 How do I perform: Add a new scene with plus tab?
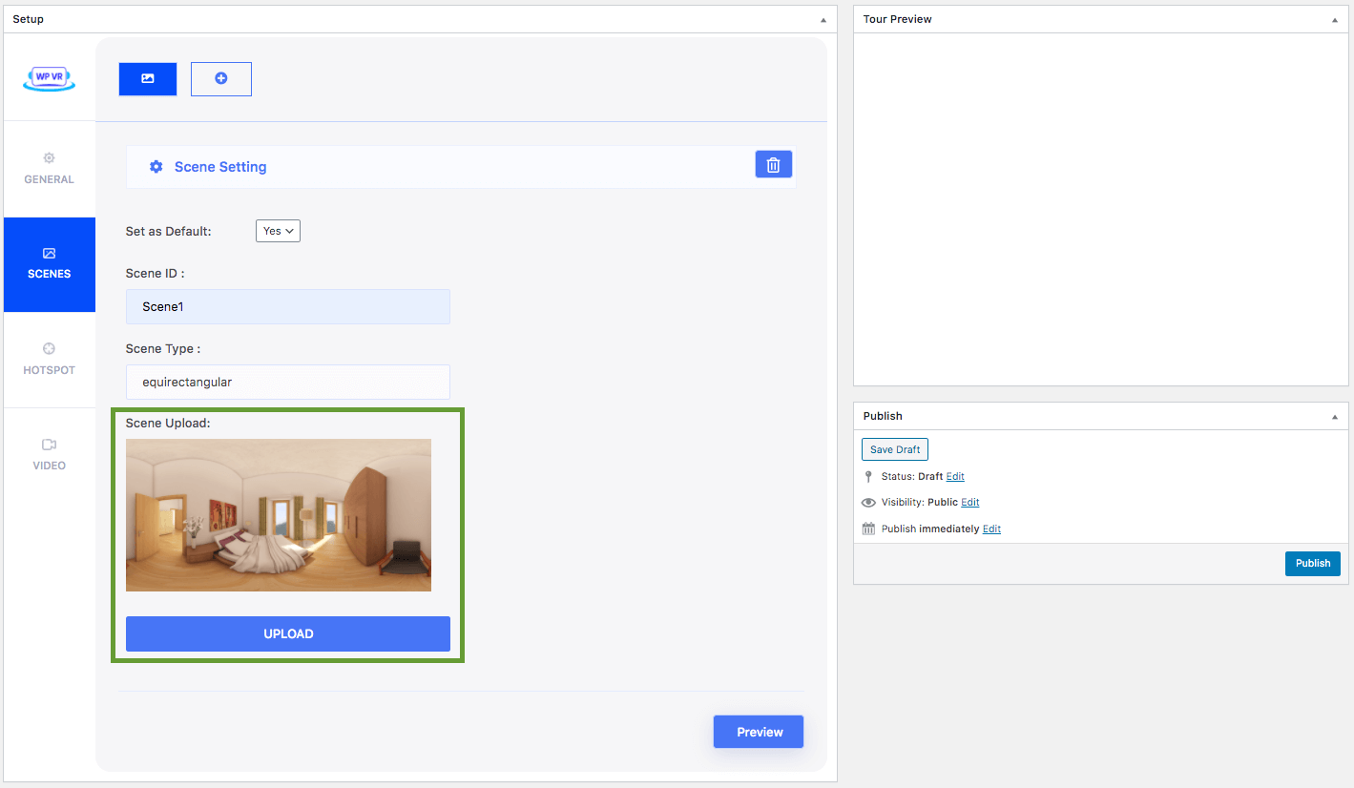(221, 79)
